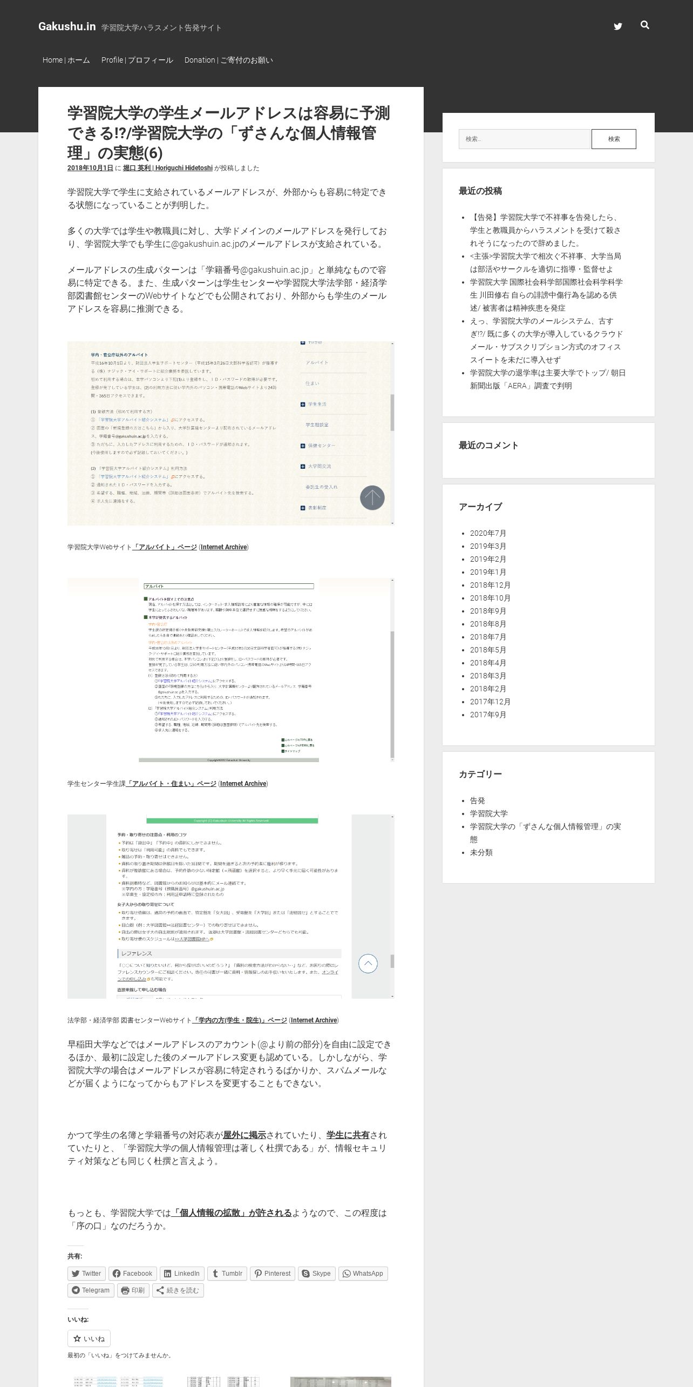Open the recent post about メールシステム、古すぎ

click(546, 340)
